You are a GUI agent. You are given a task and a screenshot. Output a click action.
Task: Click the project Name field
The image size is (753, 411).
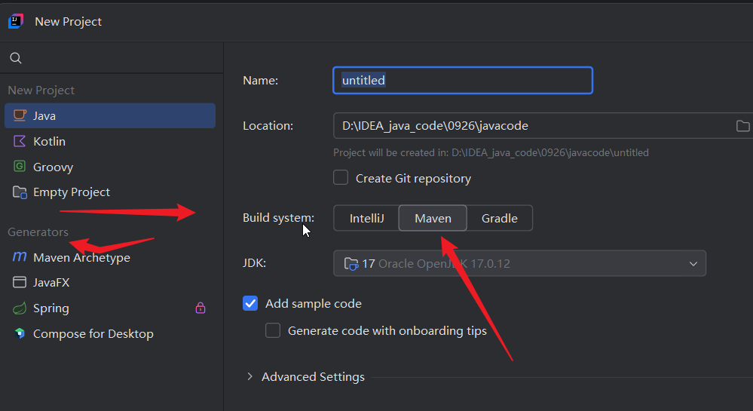463,80
